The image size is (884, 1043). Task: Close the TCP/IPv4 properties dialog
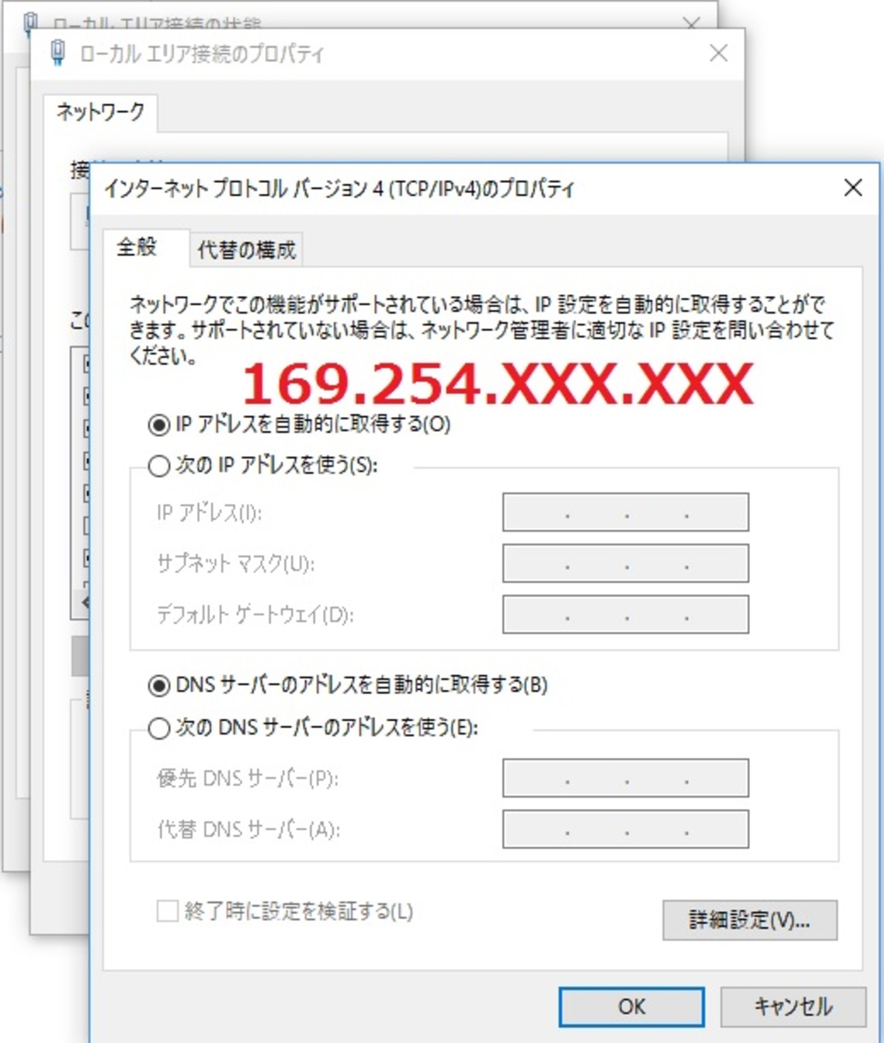tap(853, 188)
